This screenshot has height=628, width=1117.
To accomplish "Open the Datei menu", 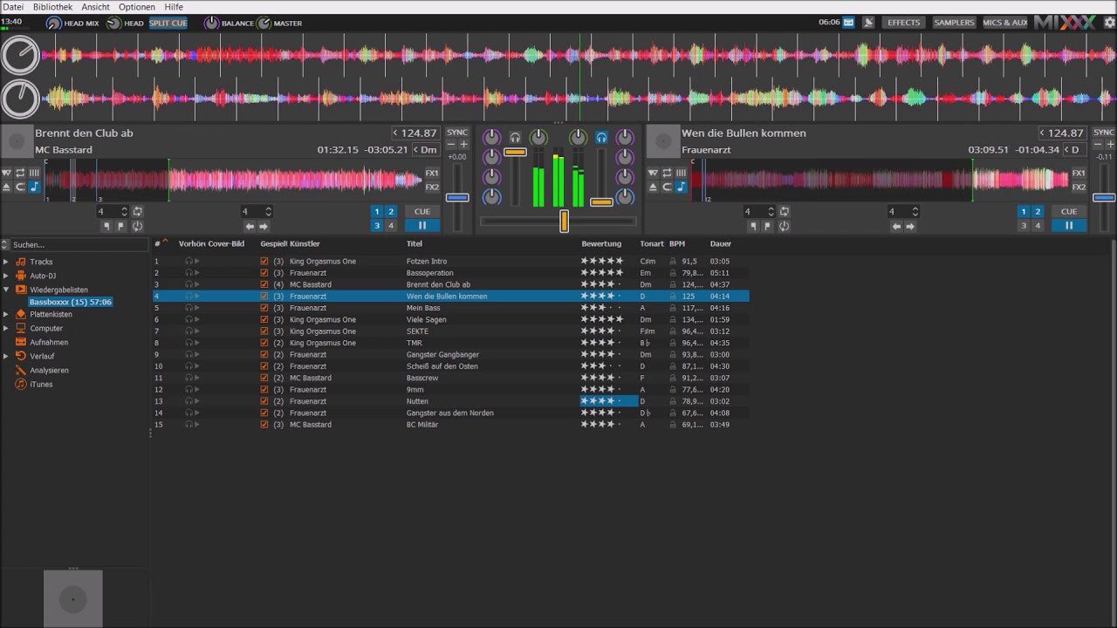I will 13,7.
